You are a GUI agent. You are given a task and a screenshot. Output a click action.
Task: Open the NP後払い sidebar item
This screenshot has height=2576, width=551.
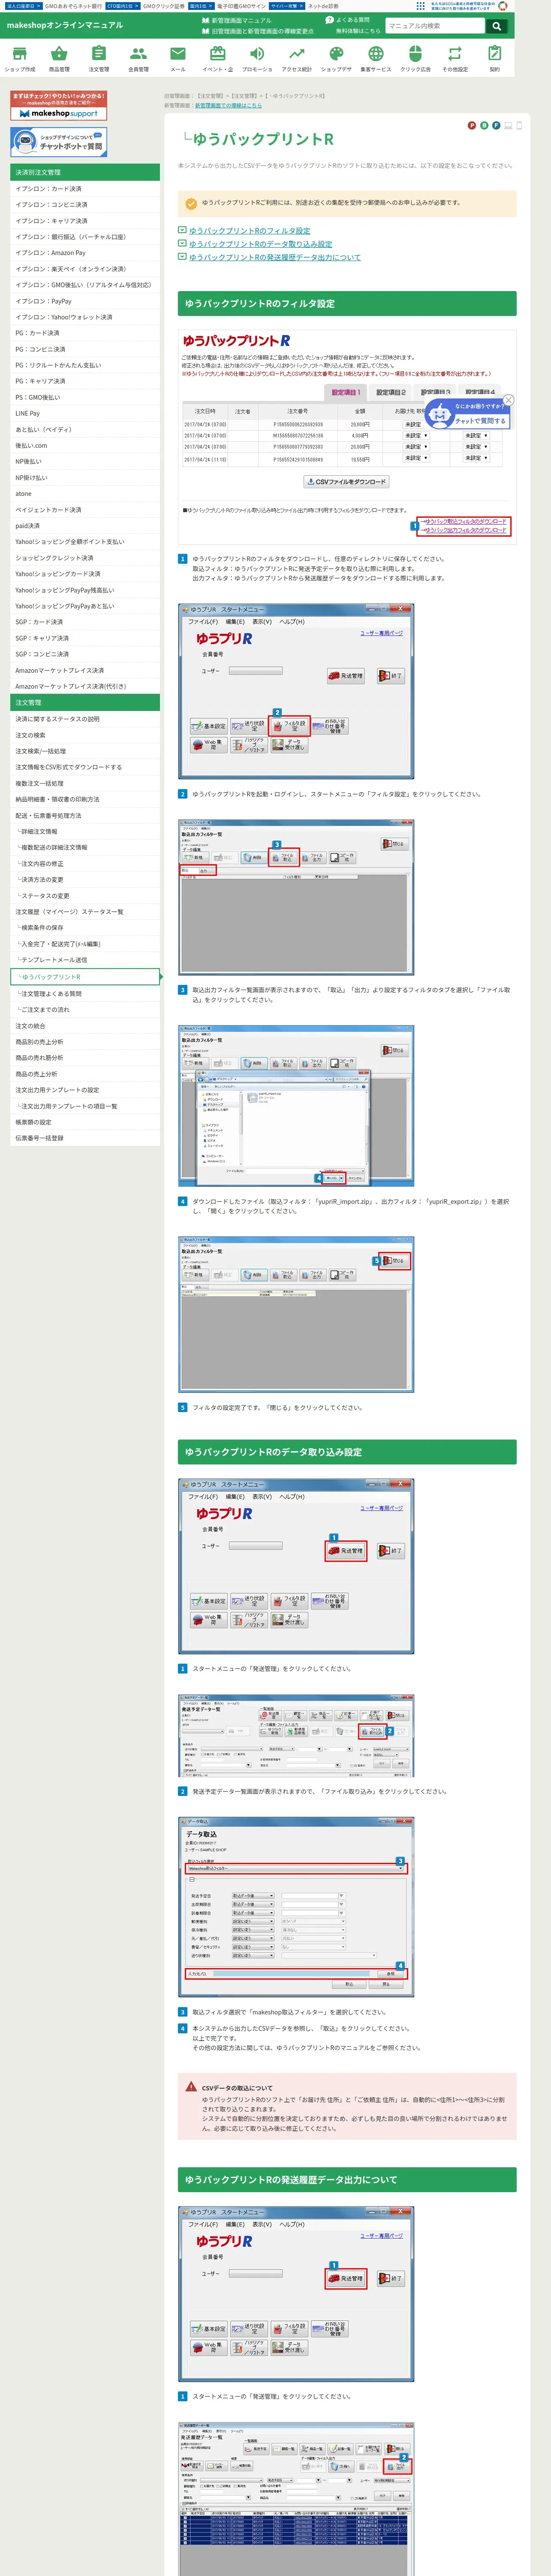click(85, 462)
